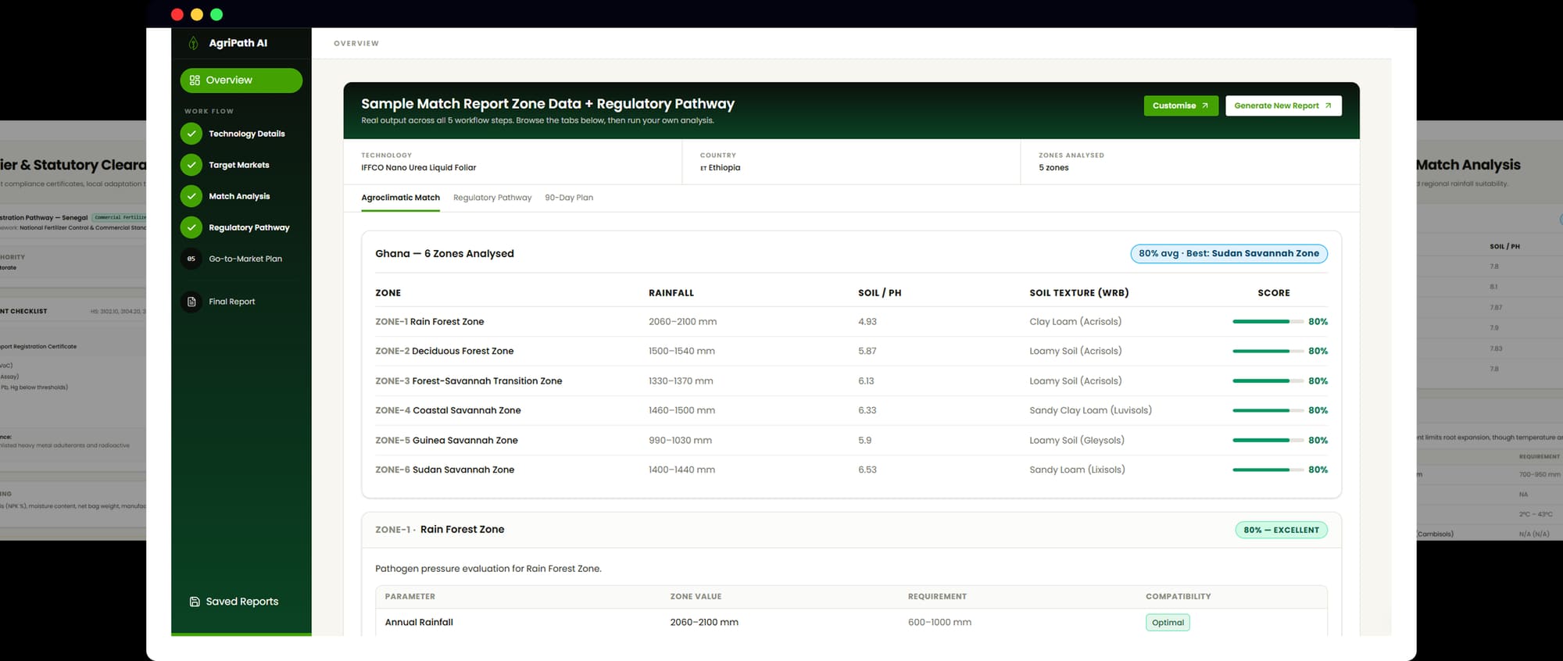Screen dimensions: 1563x661
Task: Select the Agroclimatic Match tab
Action: pyautogui.click(x=400, y=198)
